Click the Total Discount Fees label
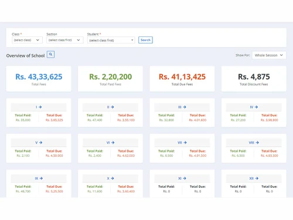 (254, 84)
